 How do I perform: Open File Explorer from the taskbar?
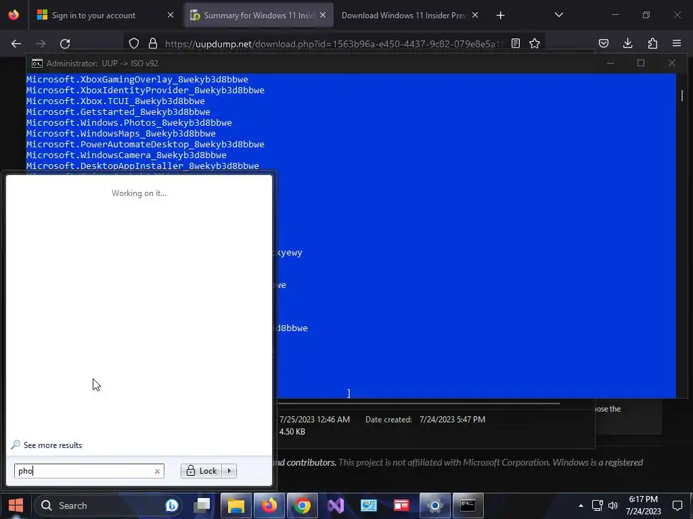[236, 505]
